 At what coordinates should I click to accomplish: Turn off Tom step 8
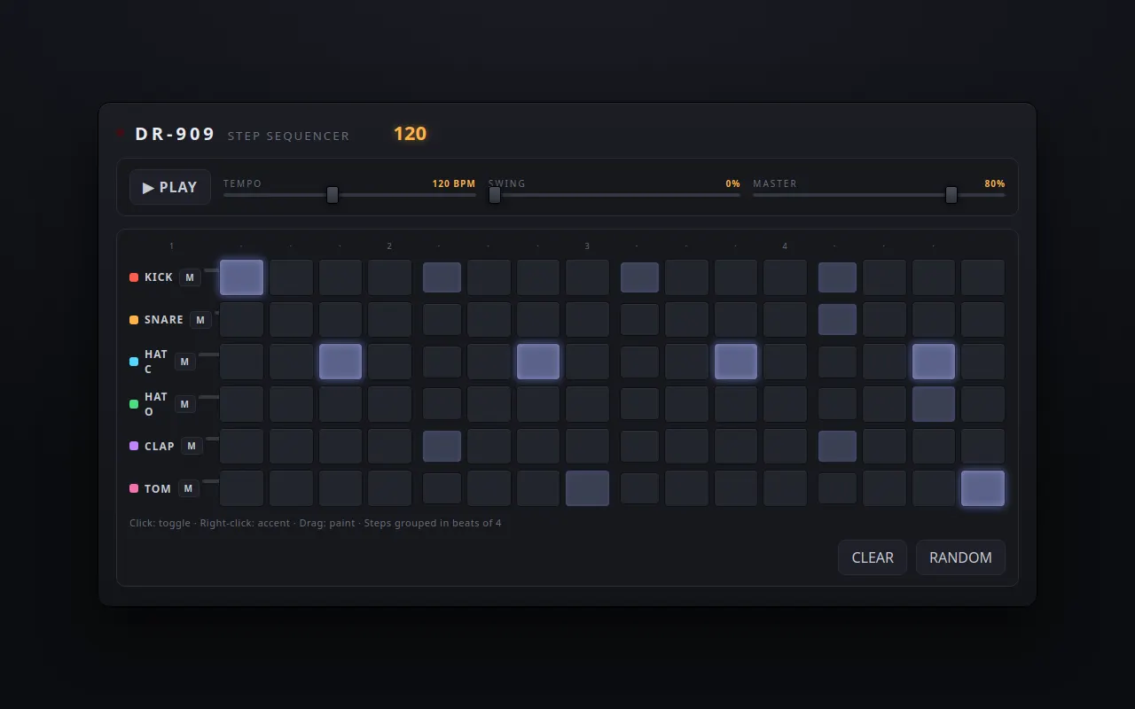click(x=587, y=488)
